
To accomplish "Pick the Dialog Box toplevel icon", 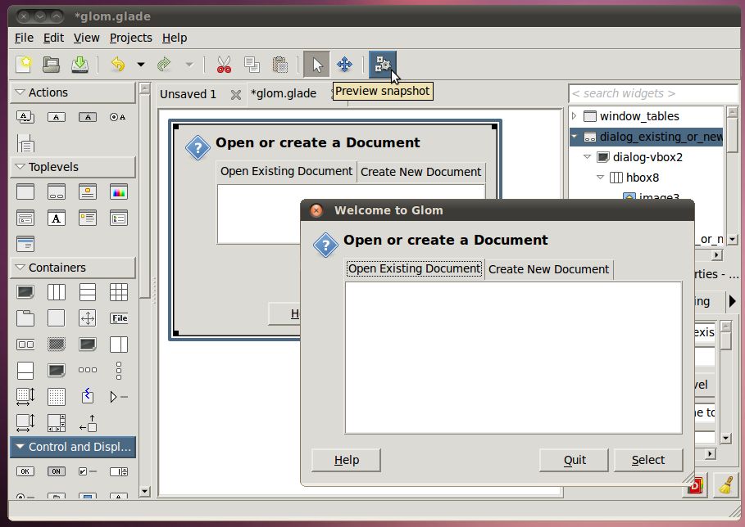I will pyautogui.click(x=56, y=191).
